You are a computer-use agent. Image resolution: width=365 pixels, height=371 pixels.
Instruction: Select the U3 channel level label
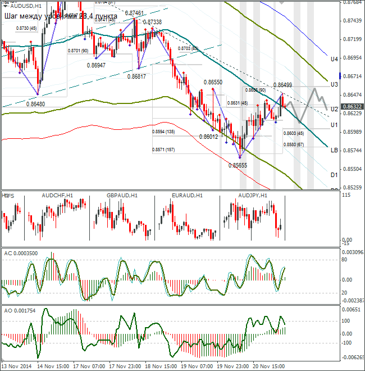(334, 84)
